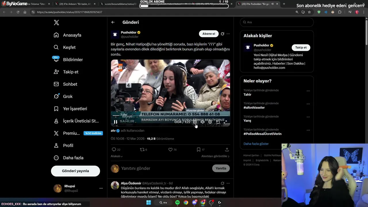This screenshot has height=207, width=368.
Task: Open Keşfet explore page
Action: point(65,47)
